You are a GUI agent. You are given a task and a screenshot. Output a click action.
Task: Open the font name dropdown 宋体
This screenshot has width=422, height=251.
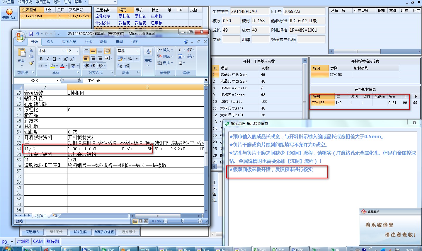64,51
